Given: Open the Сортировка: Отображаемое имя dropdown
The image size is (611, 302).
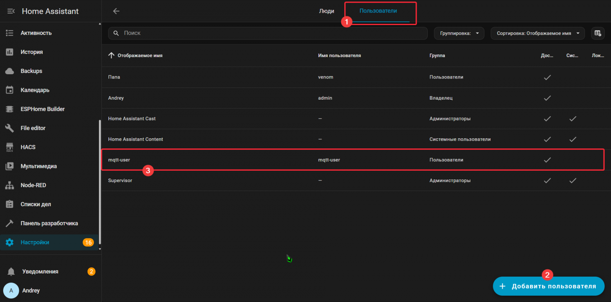Looking at the screenshot, I should tap(538, 33).
